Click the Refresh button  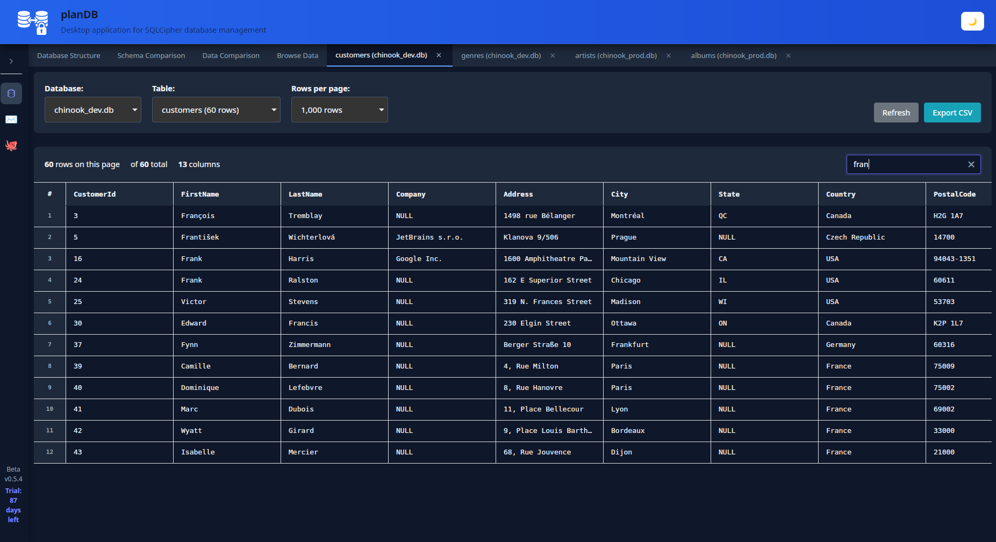coord(895,112)
